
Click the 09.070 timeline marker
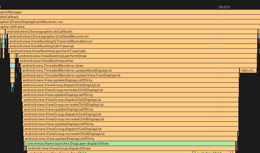[x=224, y=7]
